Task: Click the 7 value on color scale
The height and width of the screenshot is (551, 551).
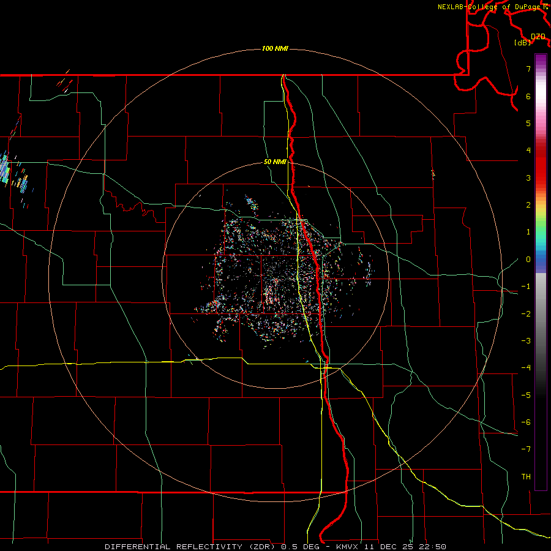Action: click(528, 69)
